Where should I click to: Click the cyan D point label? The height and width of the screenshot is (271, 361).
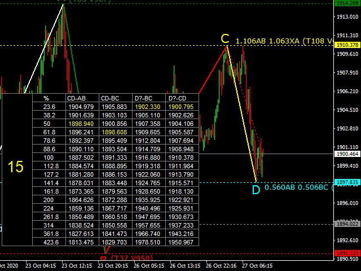[256, 190]
